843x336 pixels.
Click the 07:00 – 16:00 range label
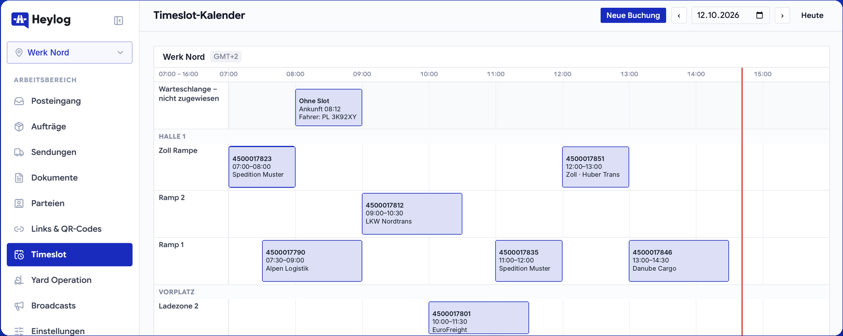click(178, 74)
